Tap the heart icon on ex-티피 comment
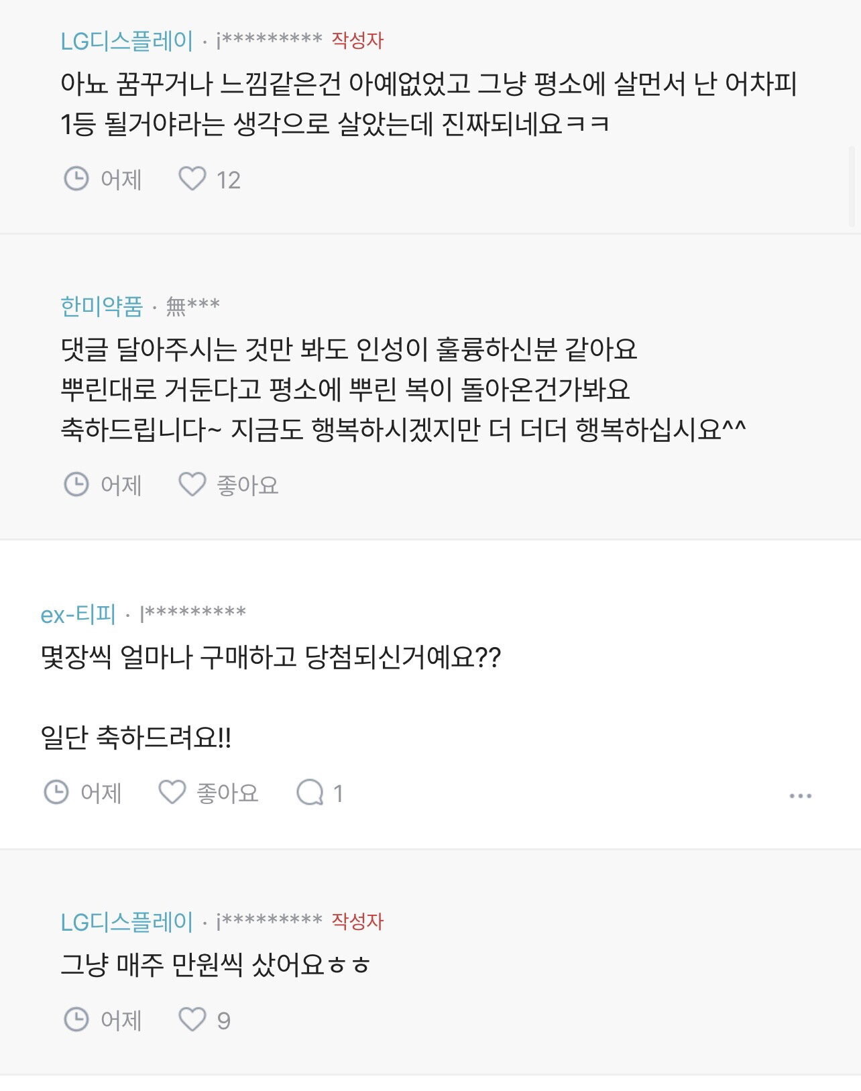 (172, 792)
